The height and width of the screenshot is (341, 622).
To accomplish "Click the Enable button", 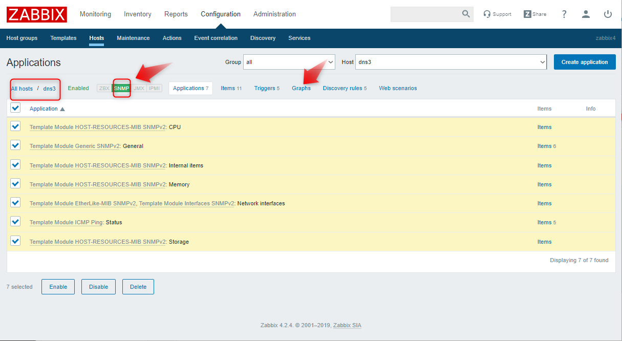I will (x=58, y=287).
